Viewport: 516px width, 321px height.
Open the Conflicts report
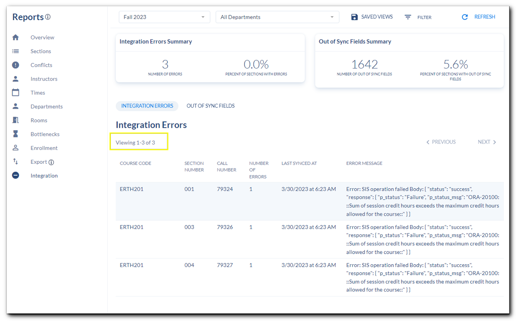coord(41,65)
